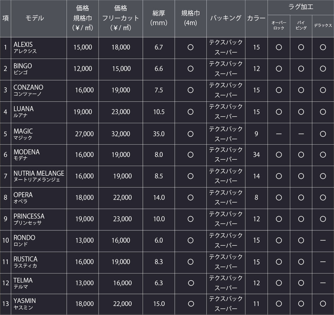Viewport: 334px width, 315px height.
Task: Click the オーバーロック circle in the ALEXIS row
Action: point(279,48)
